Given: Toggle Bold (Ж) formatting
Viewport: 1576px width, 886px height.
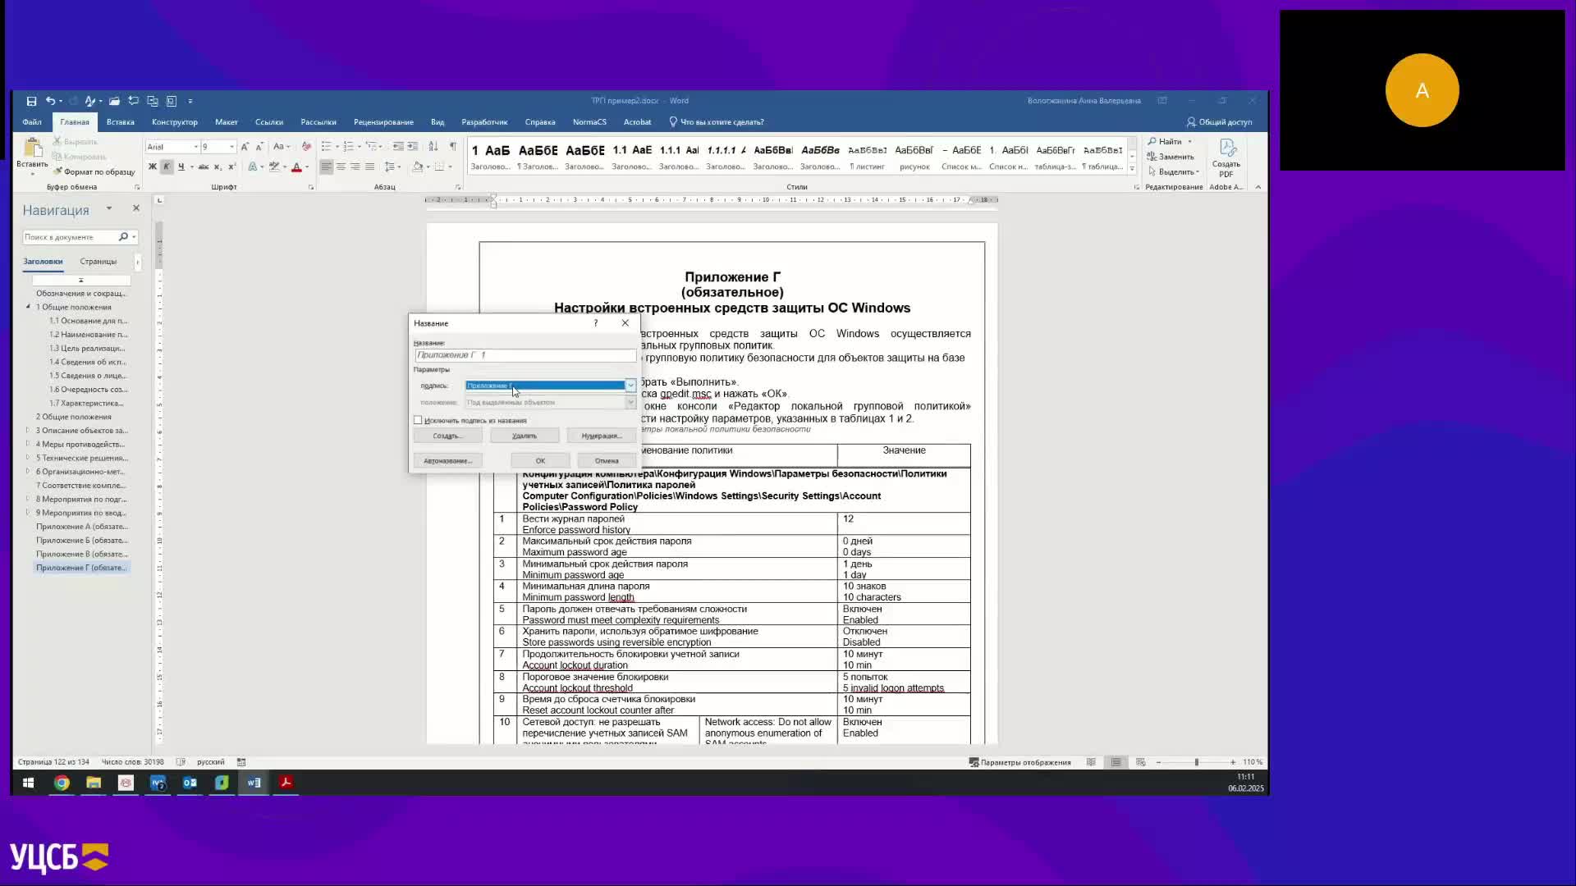Looking at the screenshot, I should pyautogui.click(x=153, y=167).
